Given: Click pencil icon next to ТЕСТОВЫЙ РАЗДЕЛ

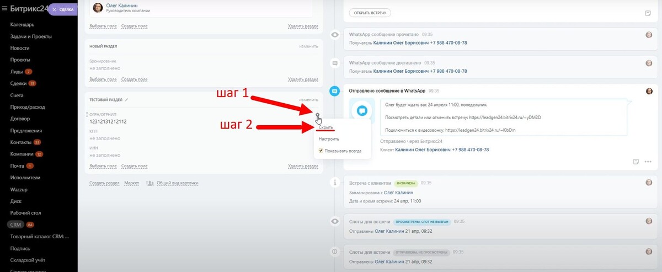Looking at the screenshot, I should 126,100.
